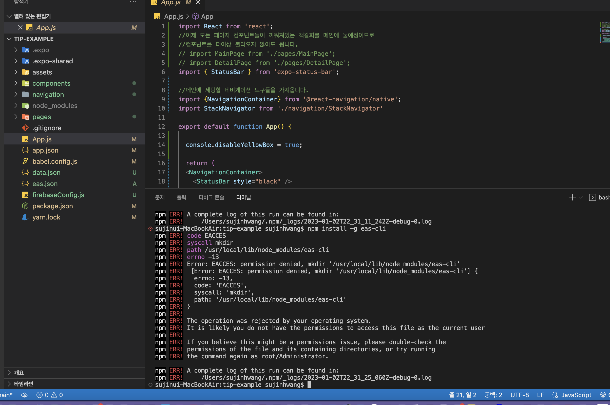Viewport: 610px width, 405px height.
Task: Expand the .expo folder chevron
Action: (x=16, y=50)
